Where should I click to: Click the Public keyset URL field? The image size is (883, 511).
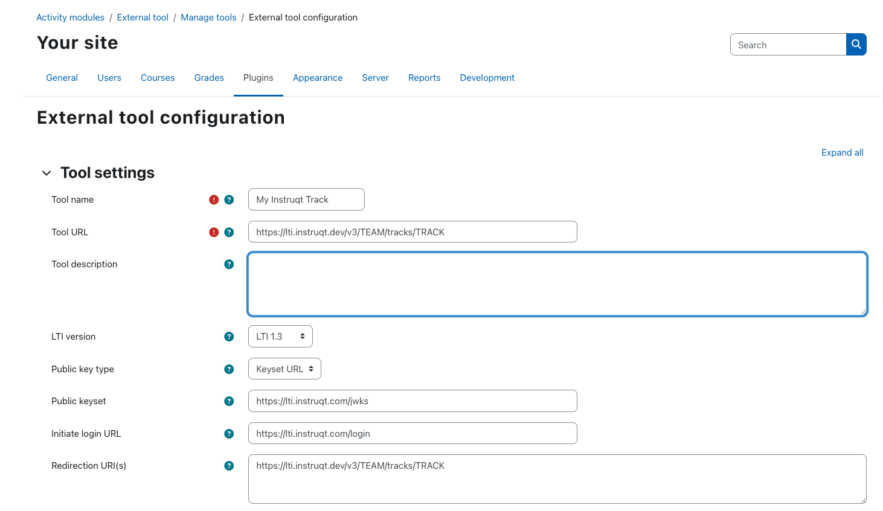point(412,401)
